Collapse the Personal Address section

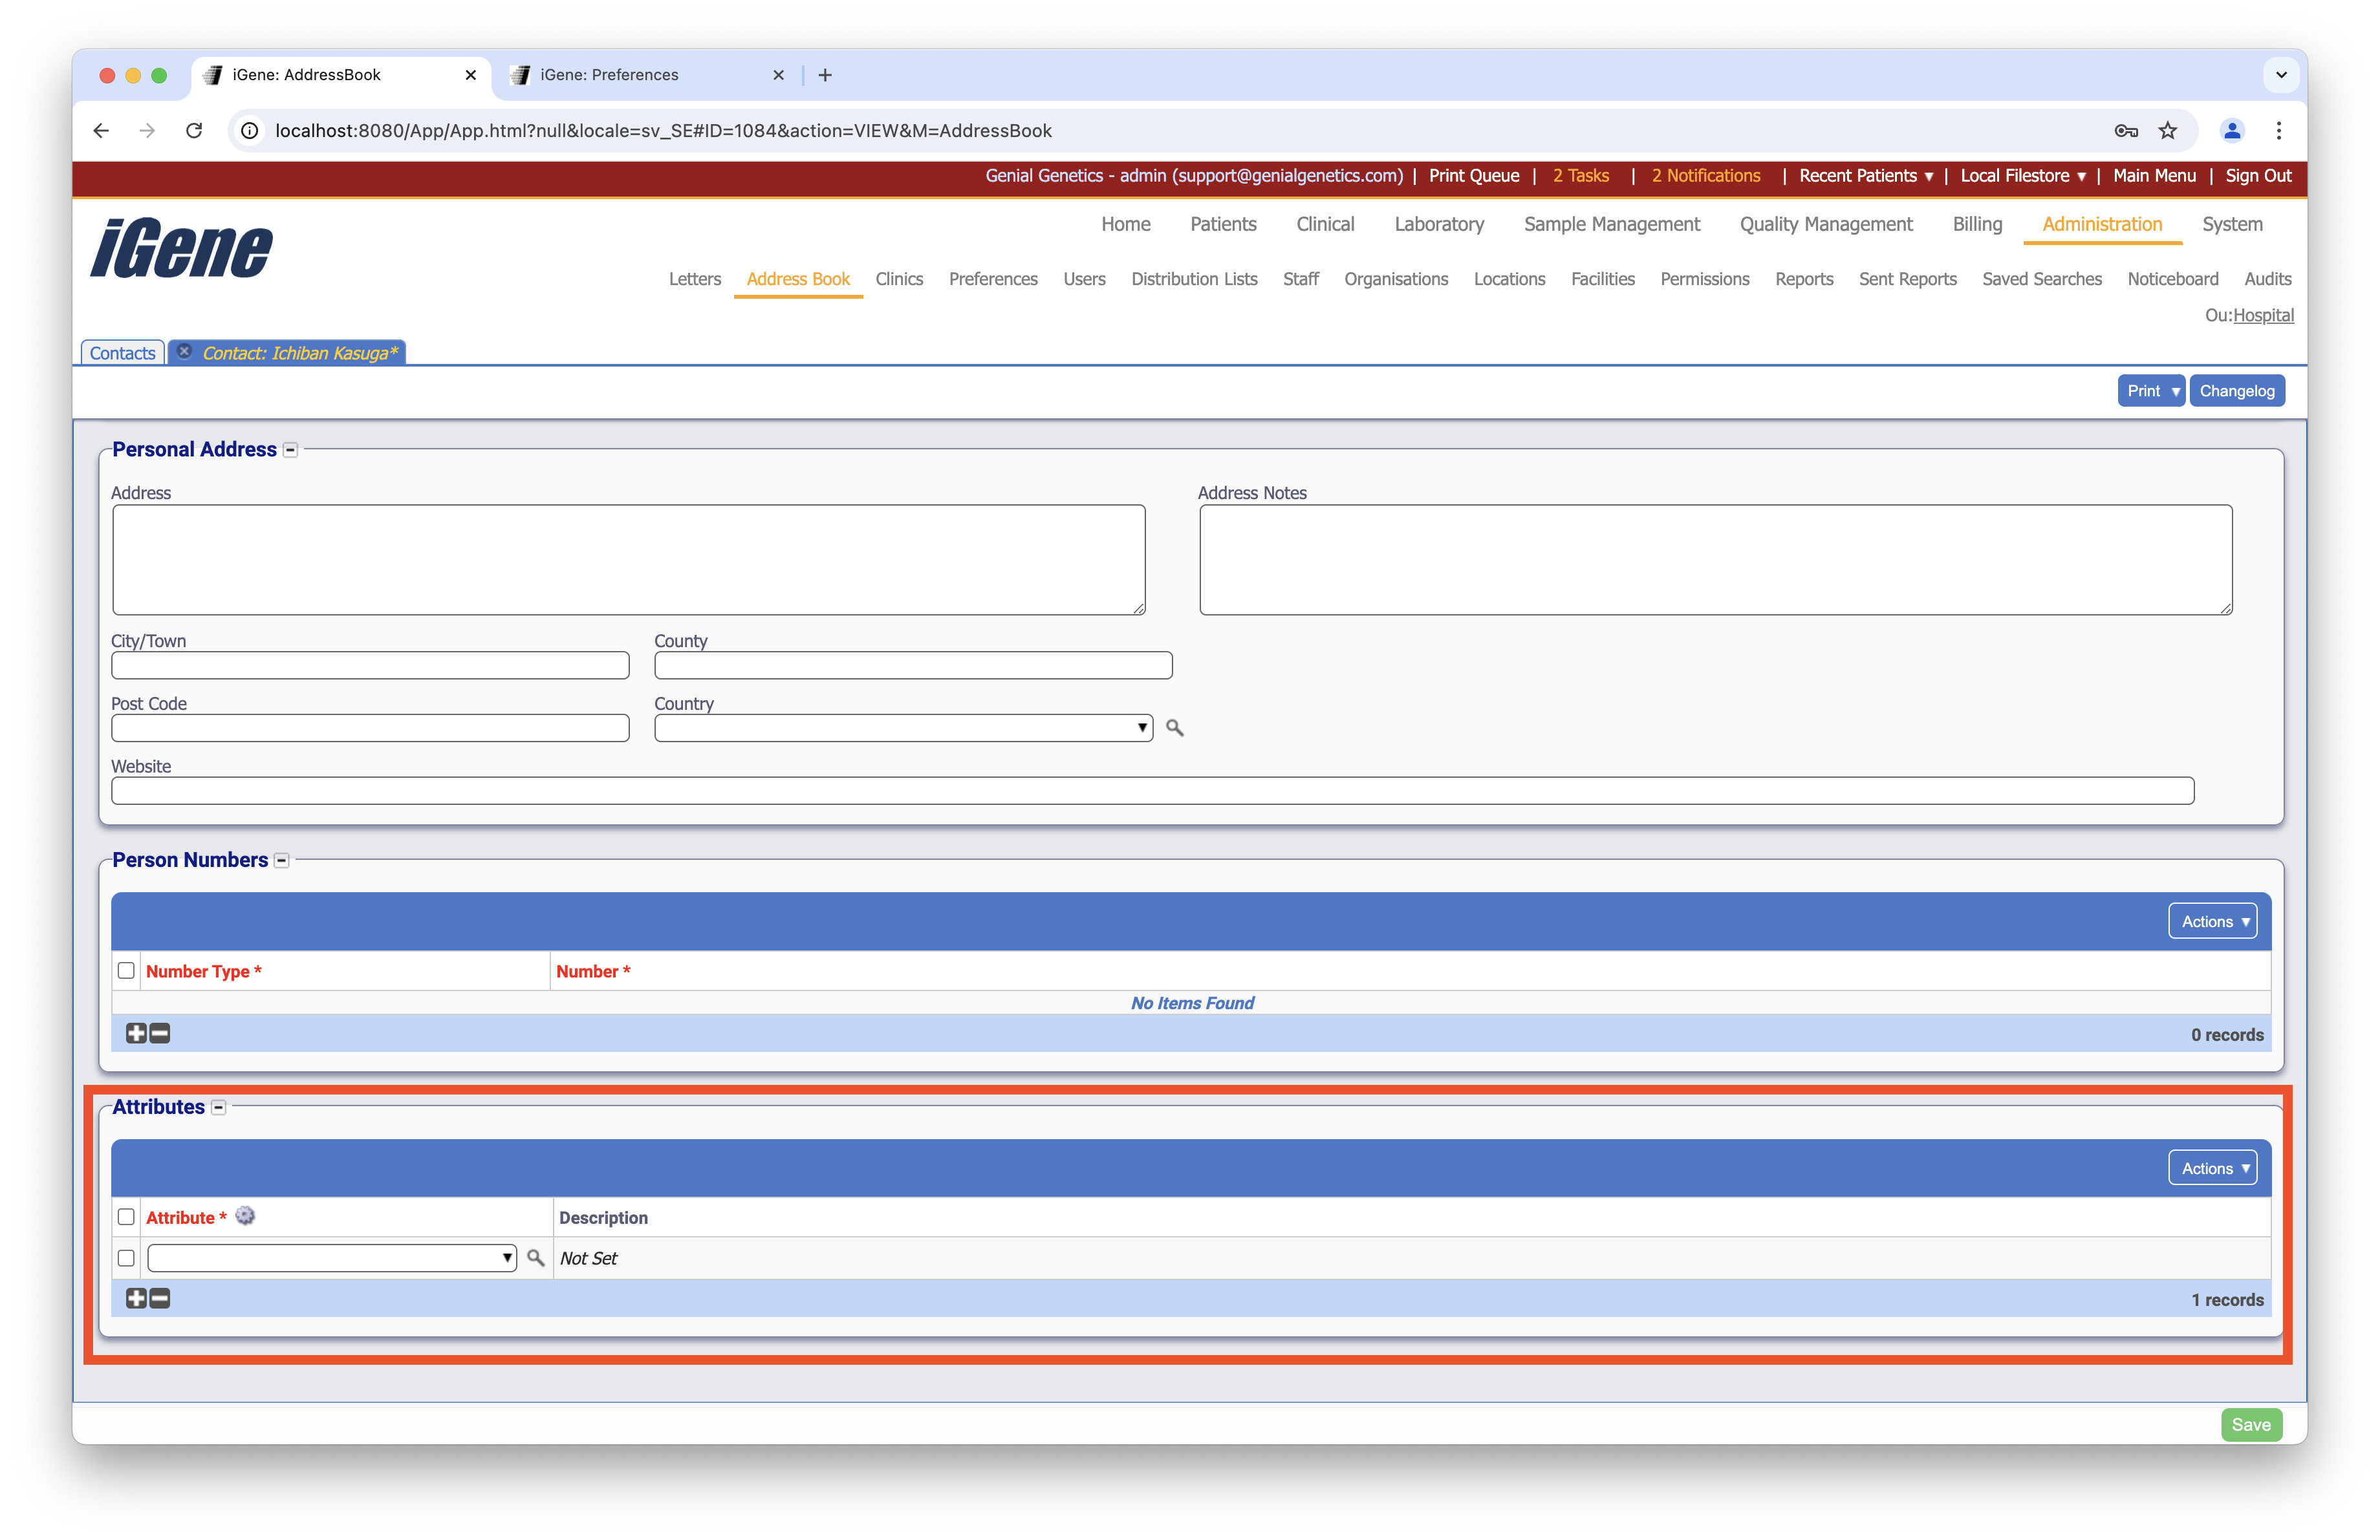pyautogui.click(x=290, y=450)
